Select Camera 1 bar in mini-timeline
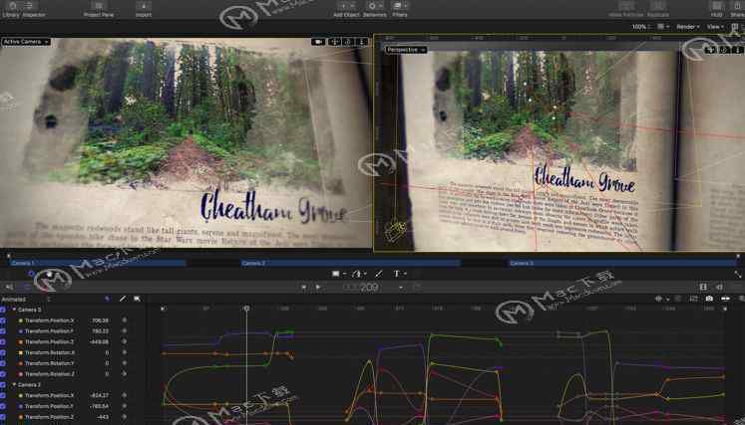The image size is (745, 425). click(x=98, y=263)
